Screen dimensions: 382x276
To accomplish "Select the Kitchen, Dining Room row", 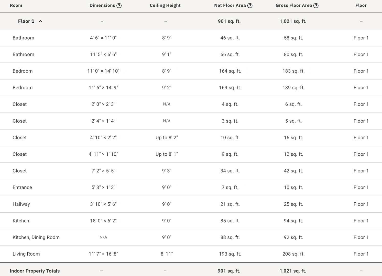I will [191, 237].
